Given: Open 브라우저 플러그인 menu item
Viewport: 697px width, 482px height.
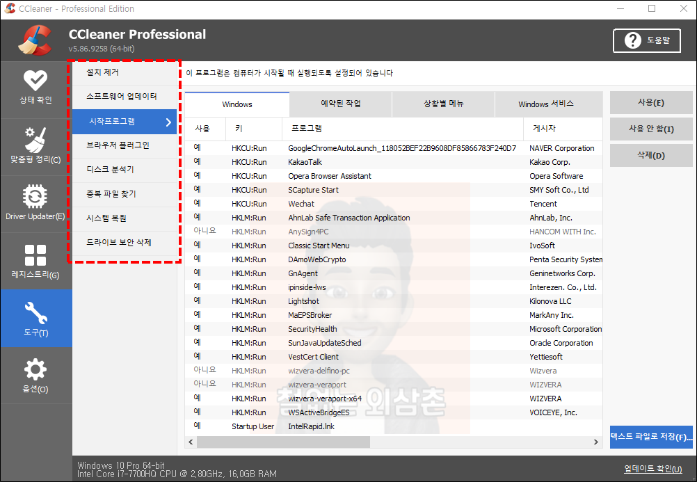Looking at the screenshot, I should click(125, 145).
